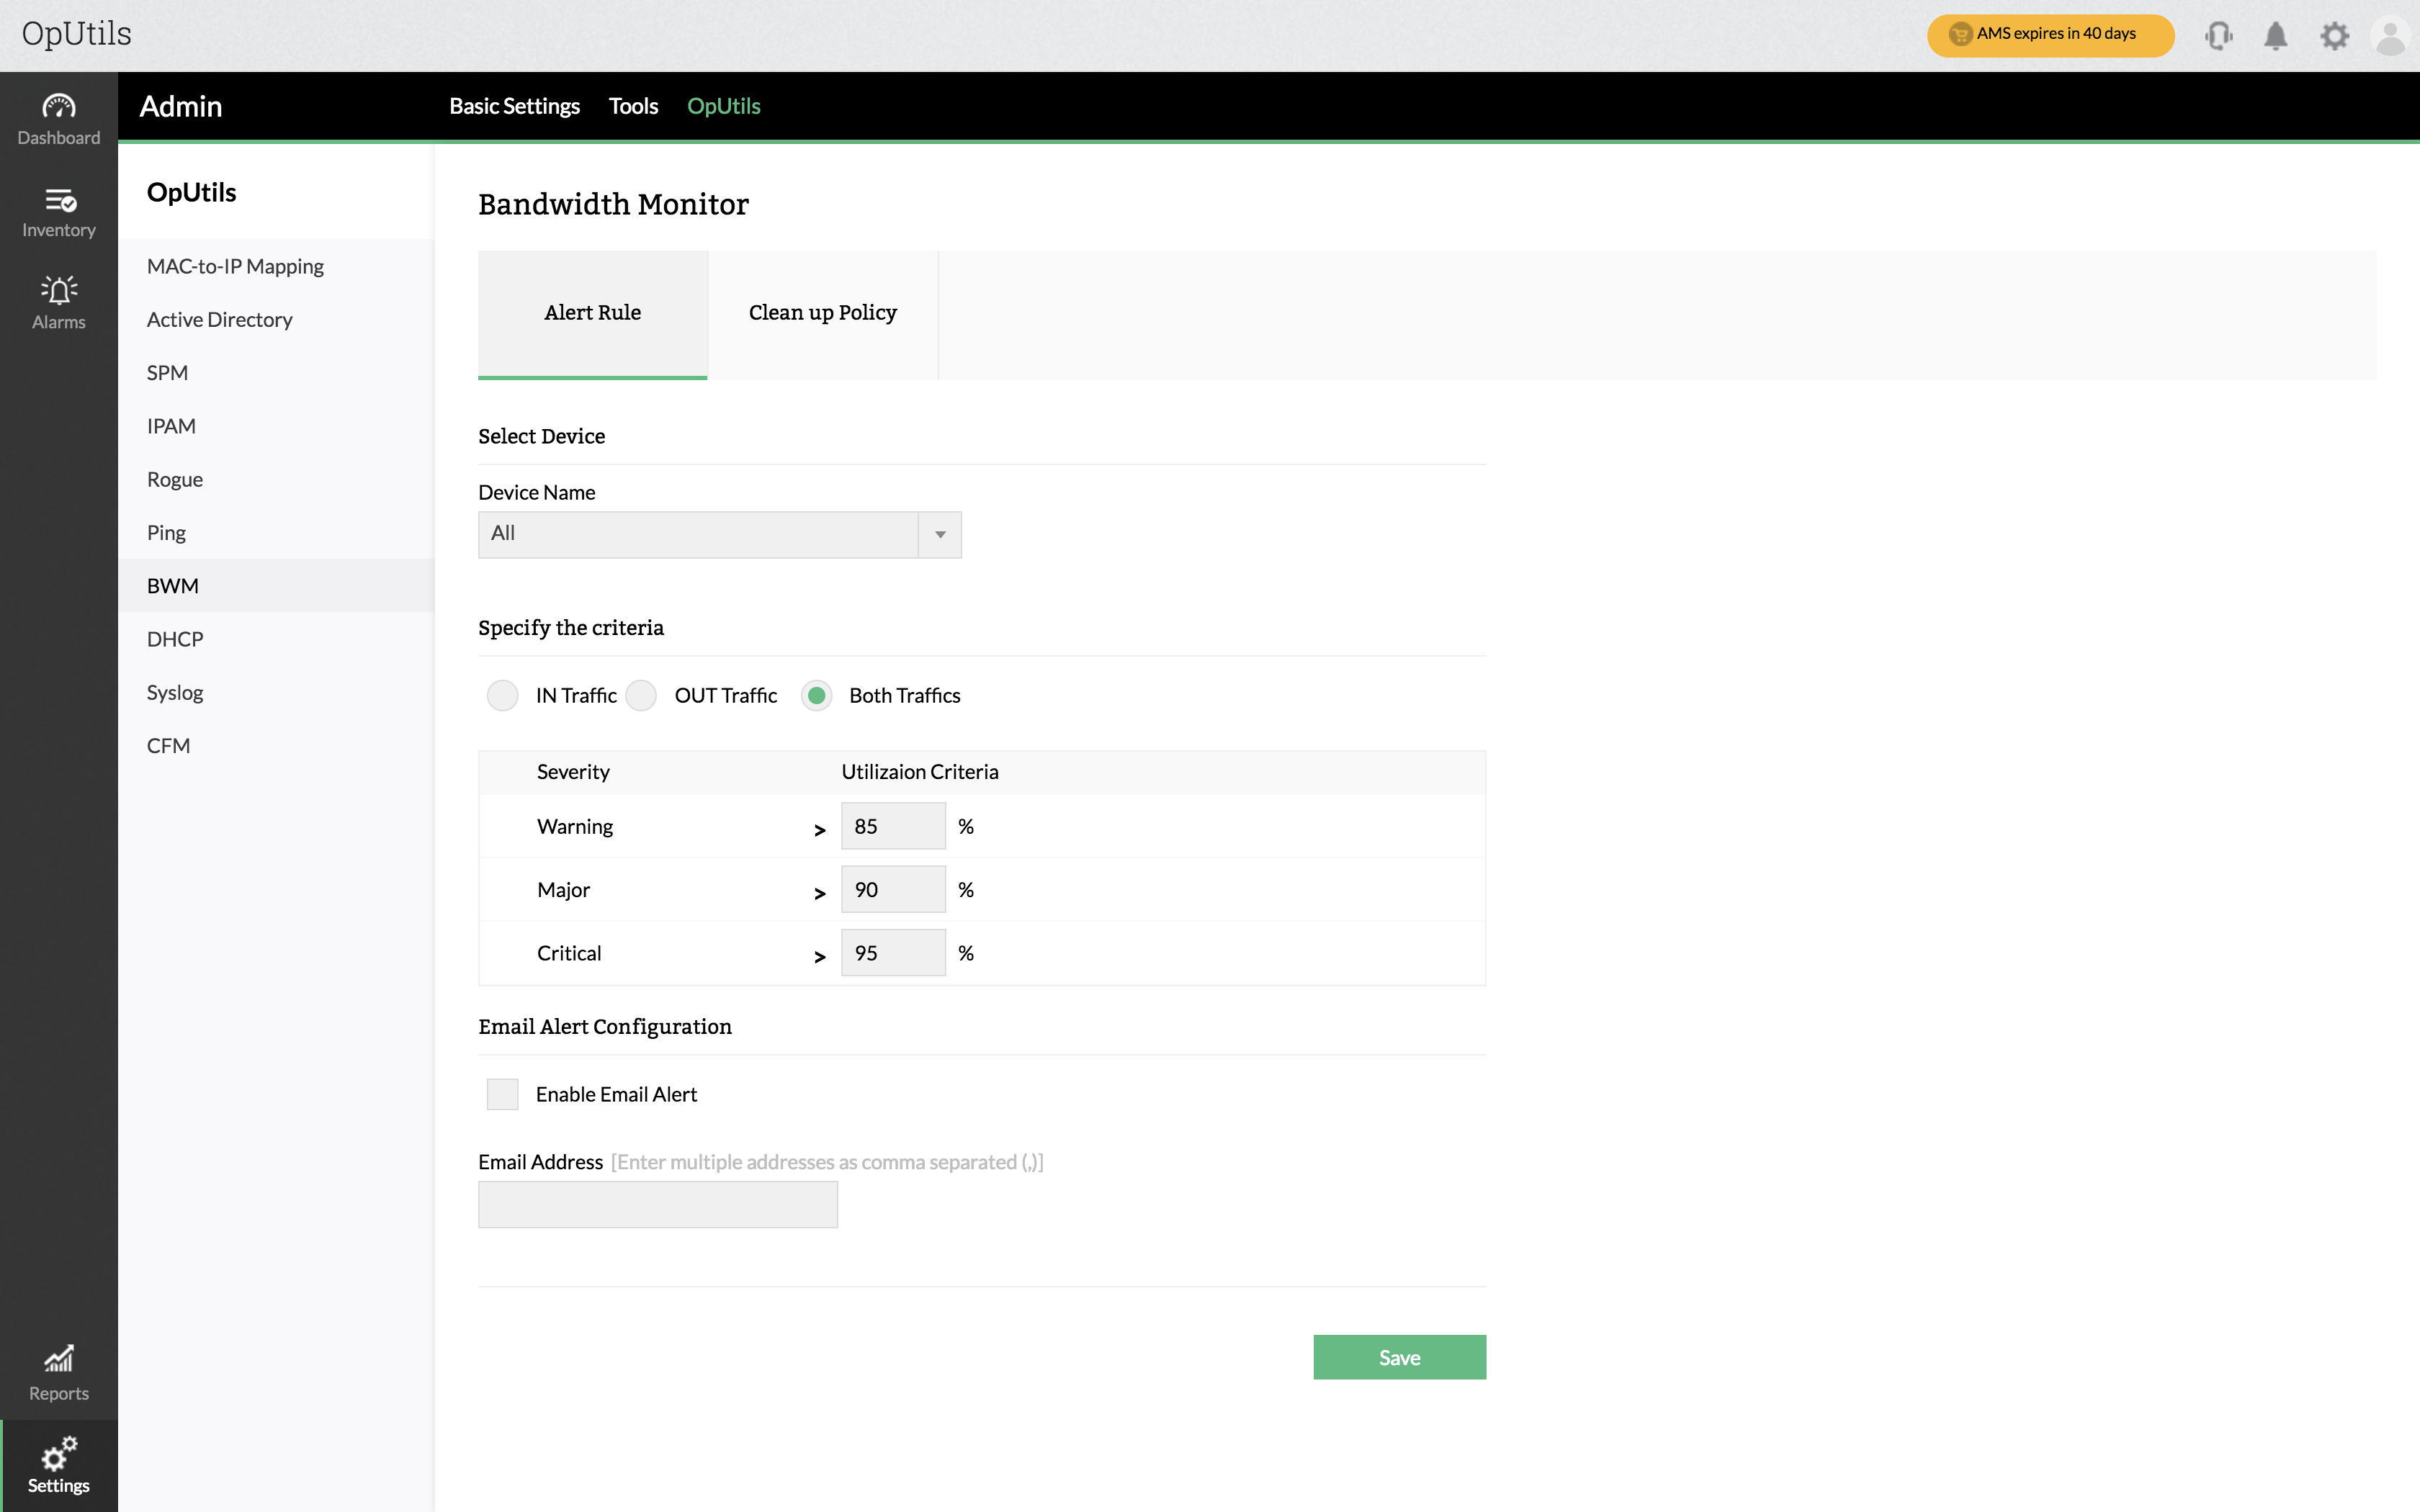Open the support headset icon
This screenshot has width=2420, height=1512.
point(2218,36)
